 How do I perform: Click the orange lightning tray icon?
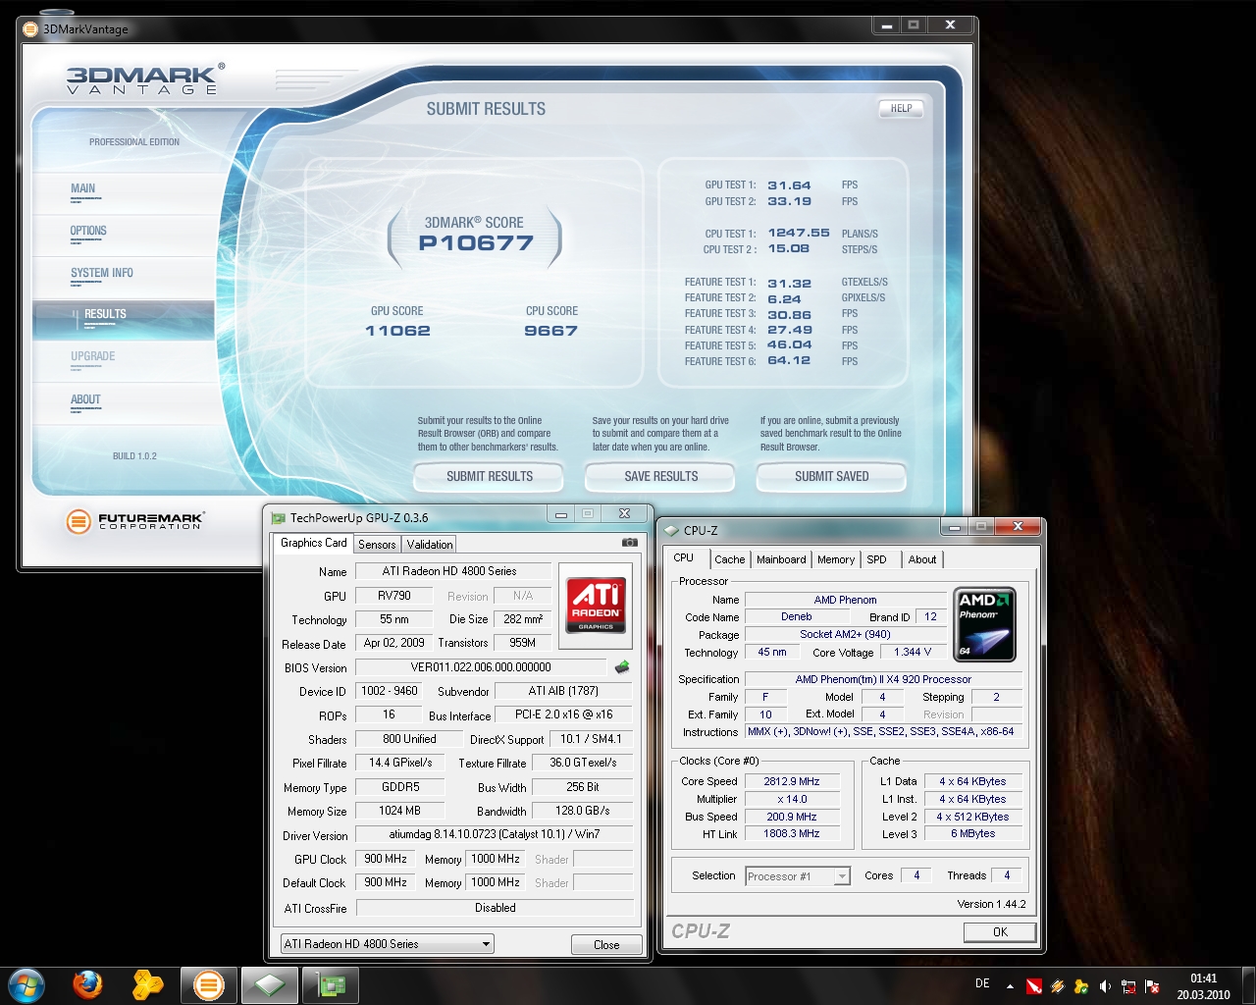1058,986
